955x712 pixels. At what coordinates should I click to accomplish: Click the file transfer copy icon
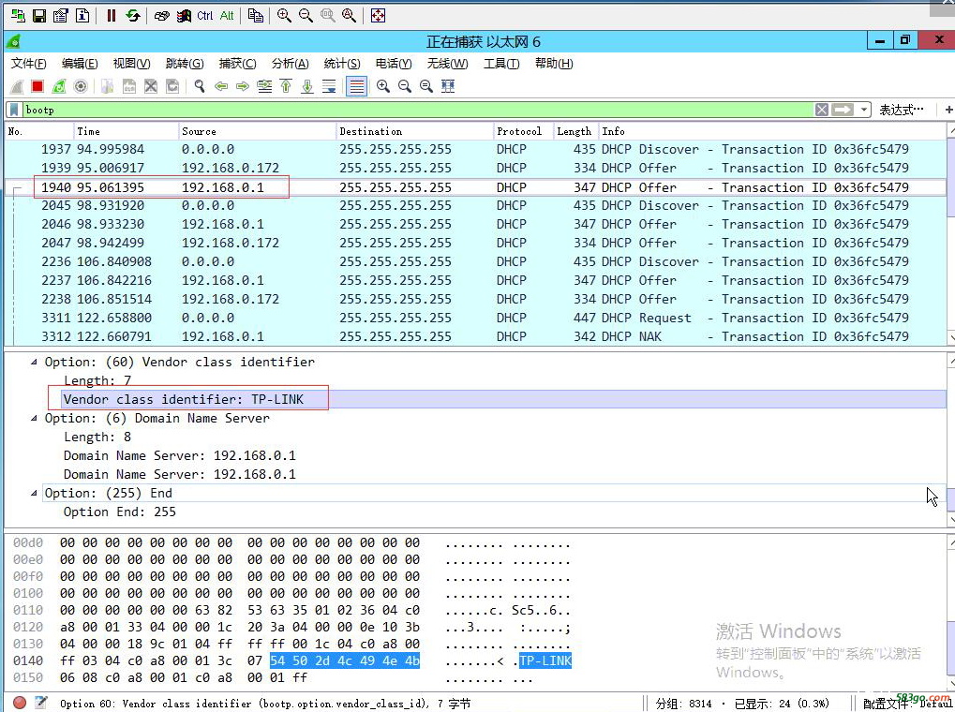pyautogui.click(x=256, y=16)
